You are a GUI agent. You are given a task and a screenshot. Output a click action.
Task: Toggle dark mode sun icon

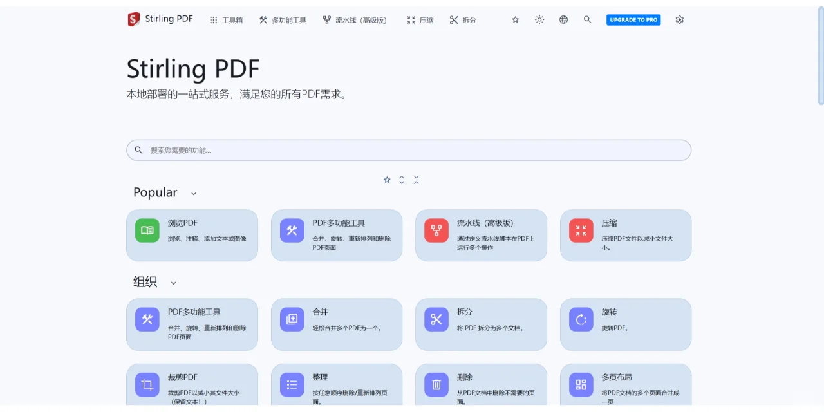tap(539, 20)
